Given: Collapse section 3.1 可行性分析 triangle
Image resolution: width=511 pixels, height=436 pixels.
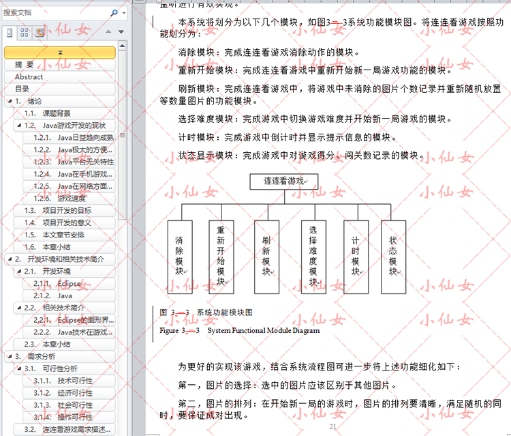Looking at the screenshot, I should pos(19,368).
